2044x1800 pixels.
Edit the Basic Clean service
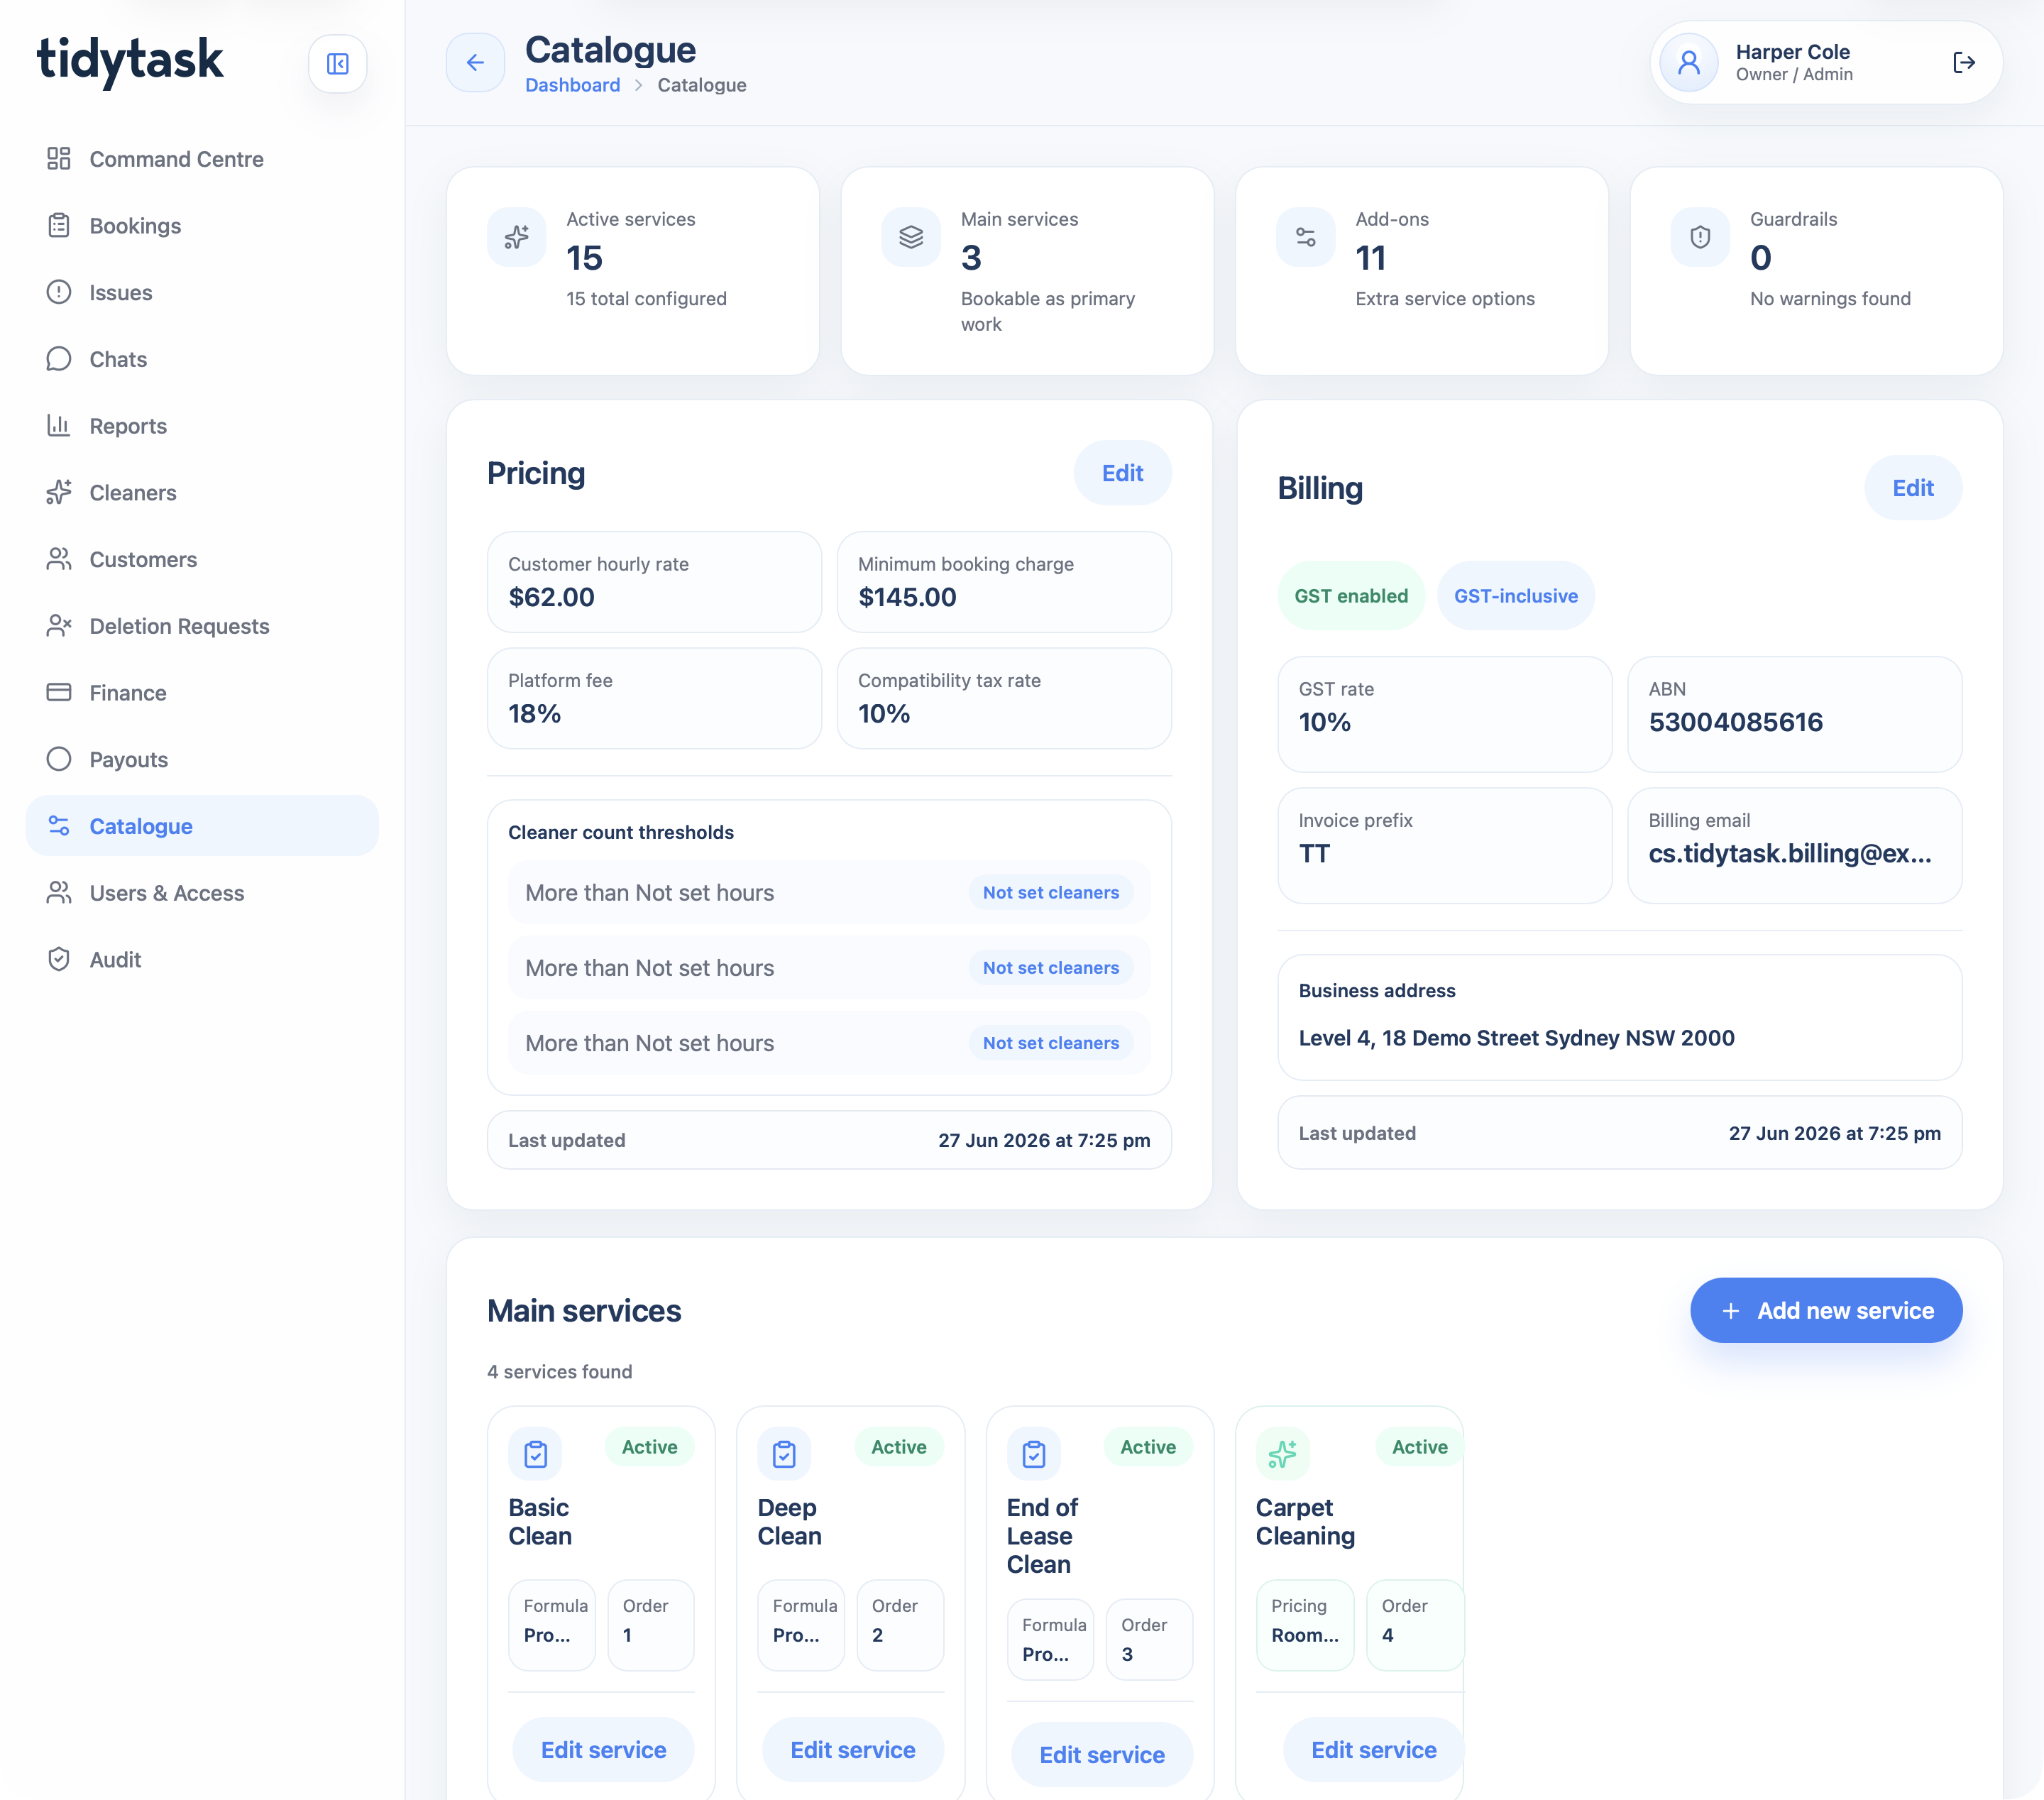(x=603, y=1750)
